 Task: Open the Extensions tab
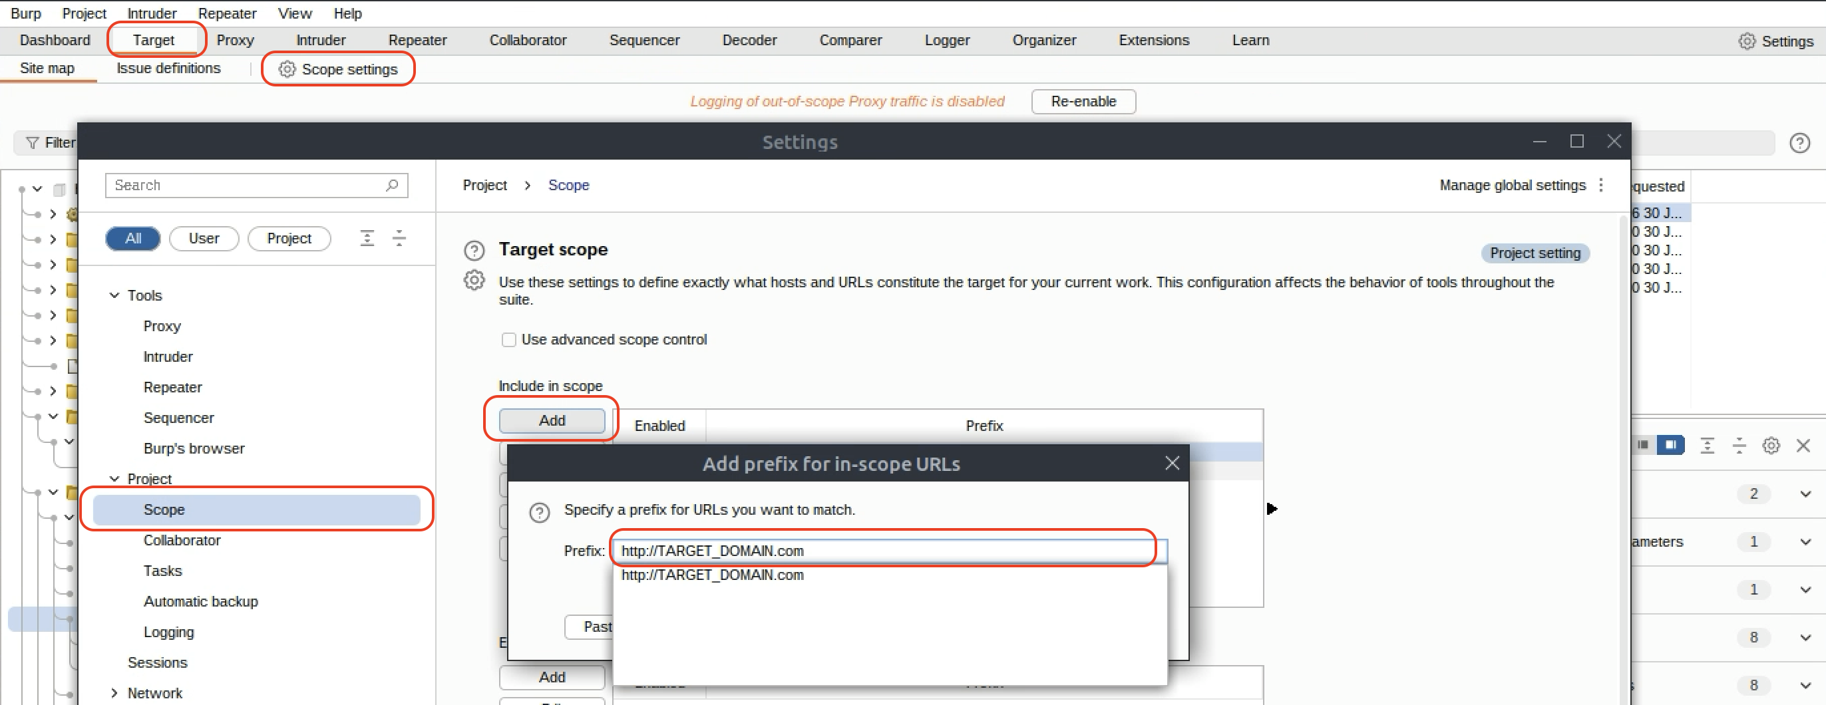pos(1153,41)
